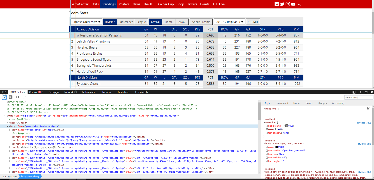Toggle DOM element highlighting box icon
The image size is (374, 180).
[11, 97]
